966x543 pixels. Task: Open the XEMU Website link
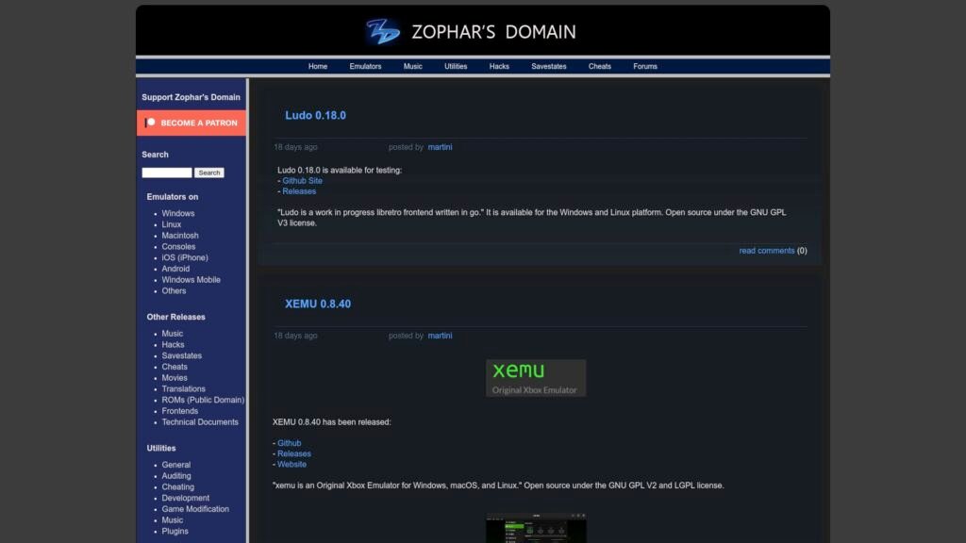pyautogui.click(x=292, y=464)
